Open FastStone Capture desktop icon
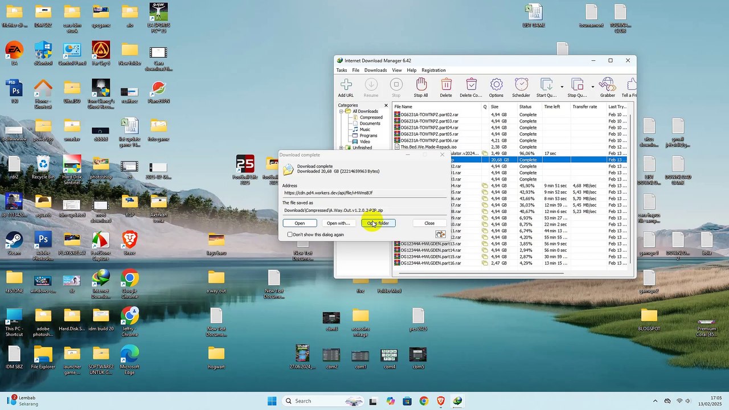 [101, 245]
